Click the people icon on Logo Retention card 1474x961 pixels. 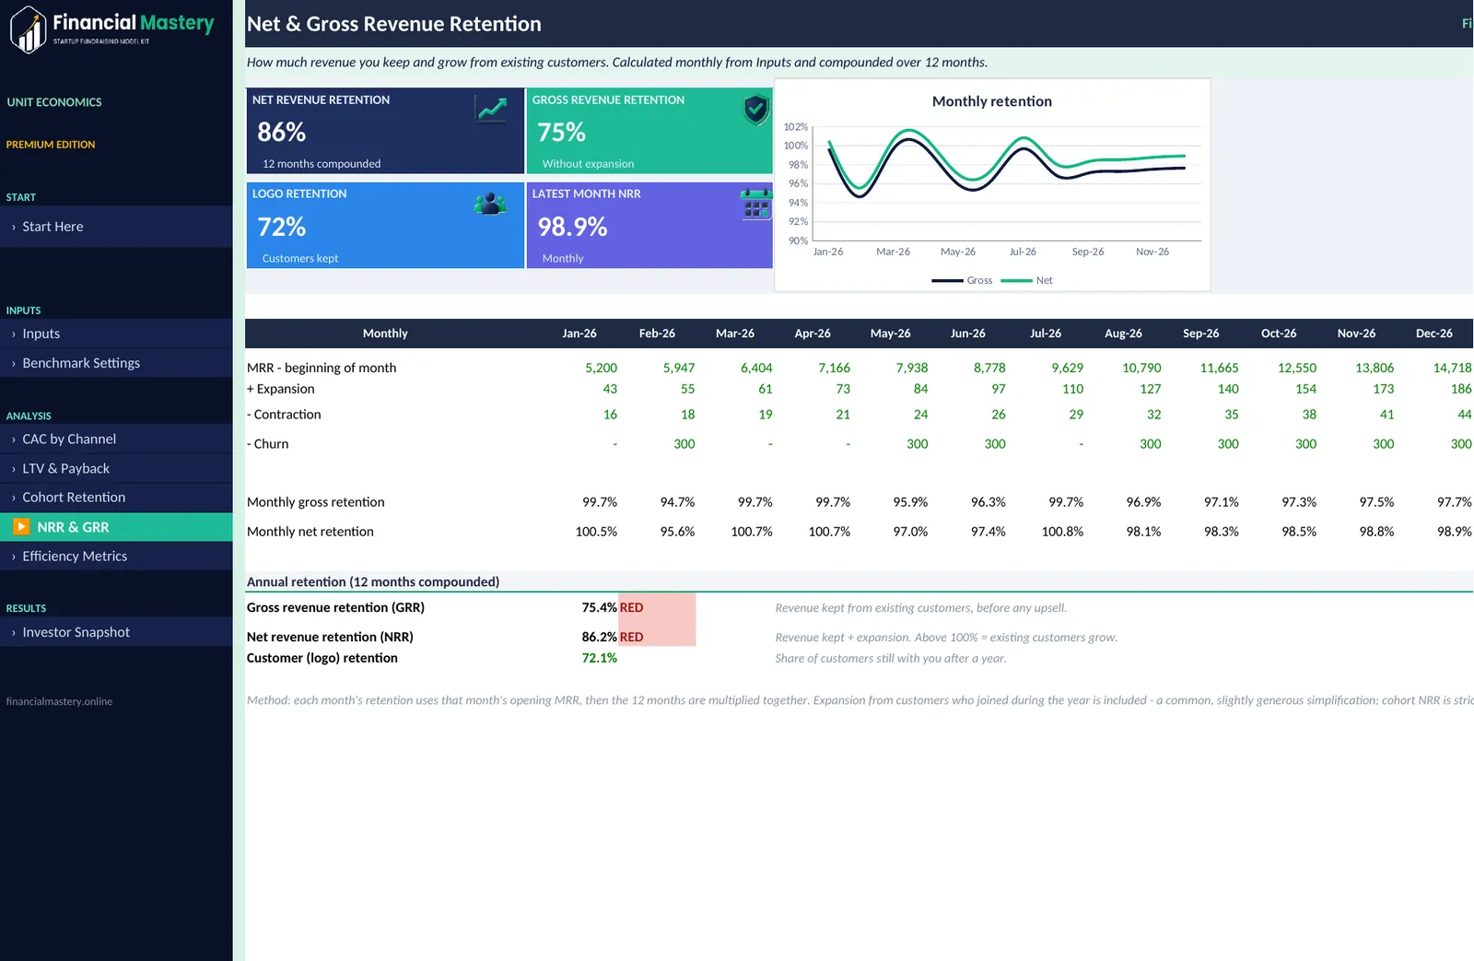[x=490, y=204]
